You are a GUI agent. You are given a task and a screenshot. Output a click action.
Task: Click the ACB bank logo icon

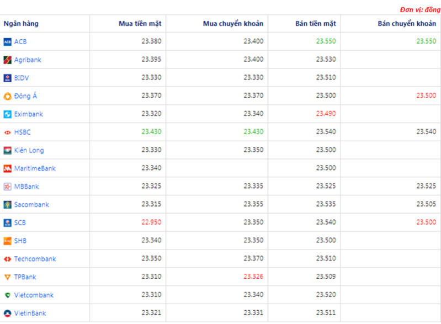point(7,41)
